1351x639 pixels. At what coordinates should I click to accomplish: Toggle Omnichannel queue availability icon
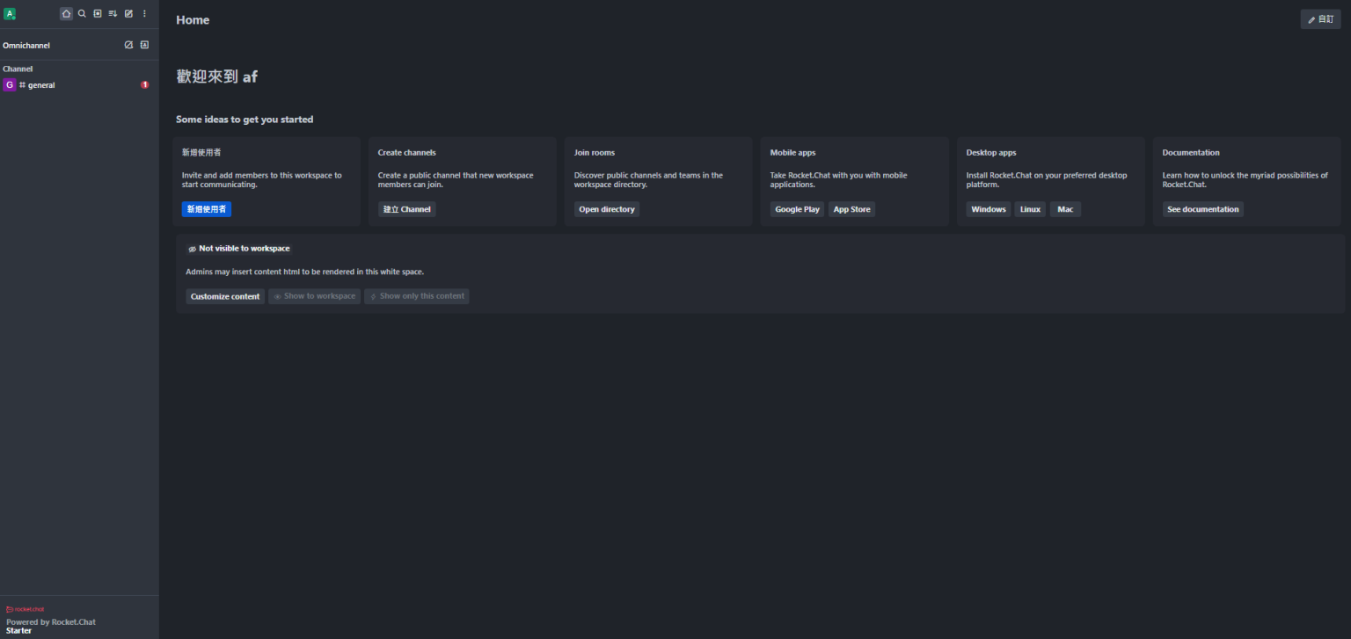[128, 45]
